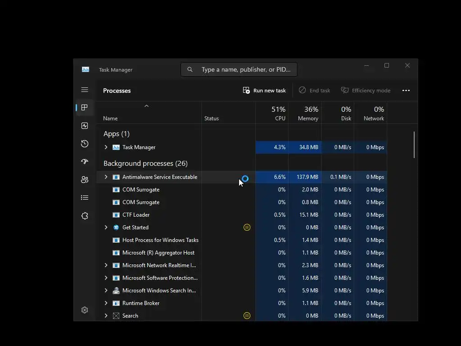Image resolution: width=461 pixels, height=346 pixels.
Task: Click End task button
Action: 314,90
